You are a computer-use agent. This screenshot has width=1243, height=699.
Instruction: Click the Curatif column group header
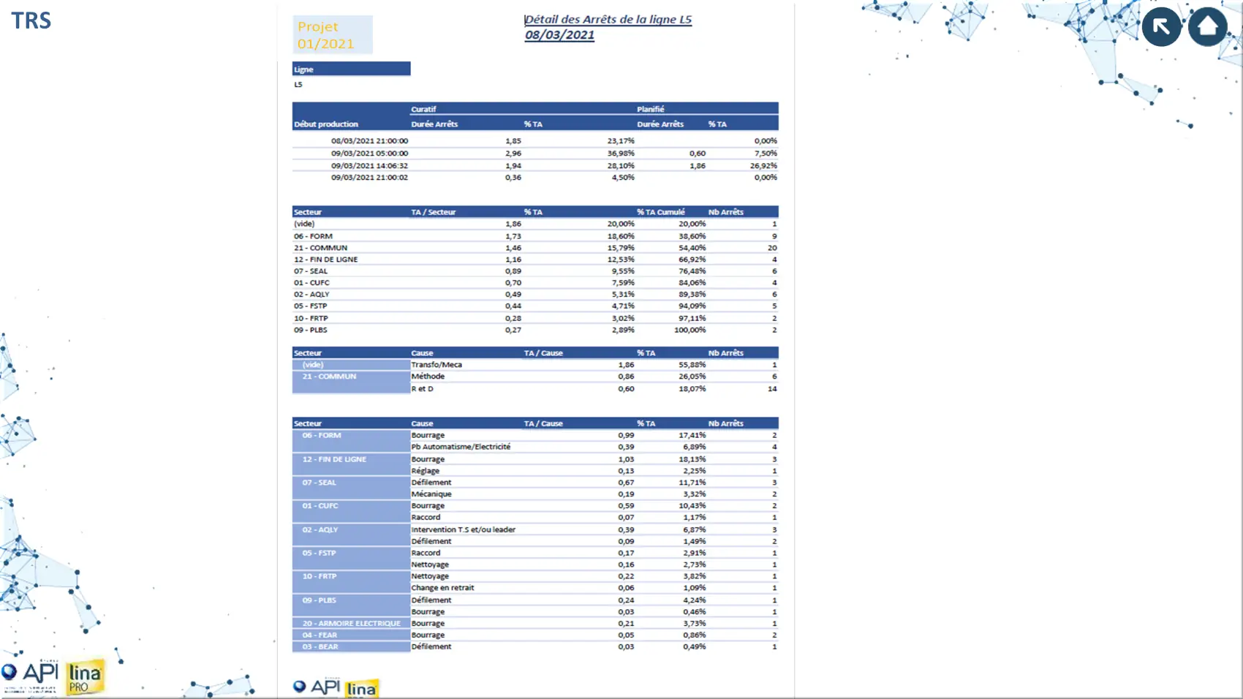coord(423,109)
